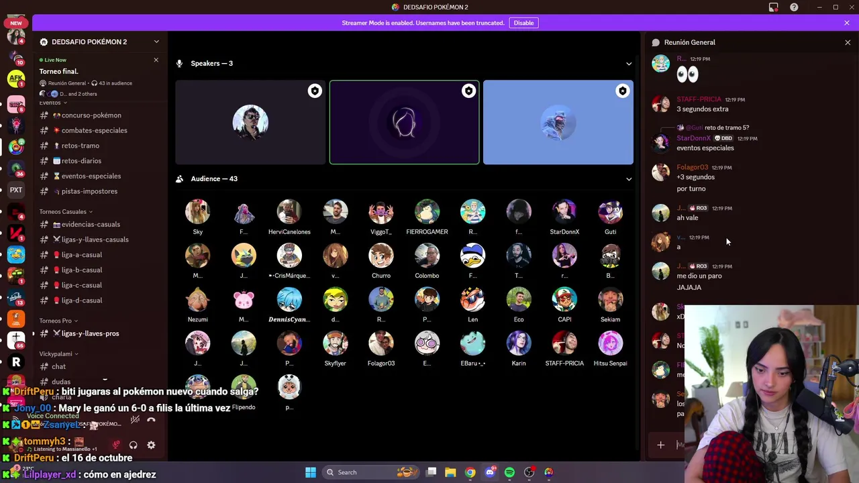Collapse the Speakers section
Screen dimensions: 859x483
[x=629, y=64]
